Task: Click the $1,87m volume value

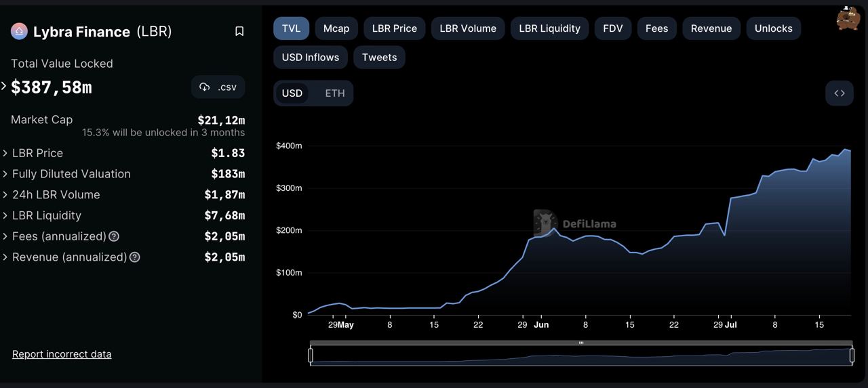Action: (224, 195)
